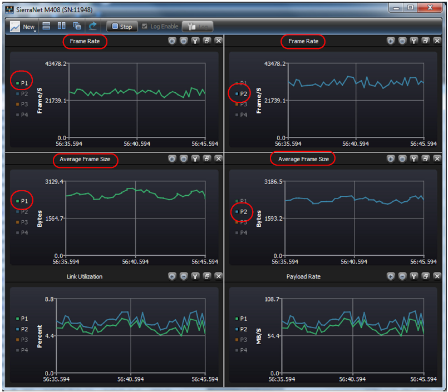Toggle P1 series in Payload Rate legend

click(x=241, y=319)
